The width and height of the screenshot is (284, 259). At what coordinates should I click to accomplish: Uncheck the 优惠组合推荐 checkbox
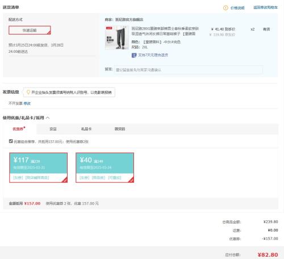[x=11, y=141]
